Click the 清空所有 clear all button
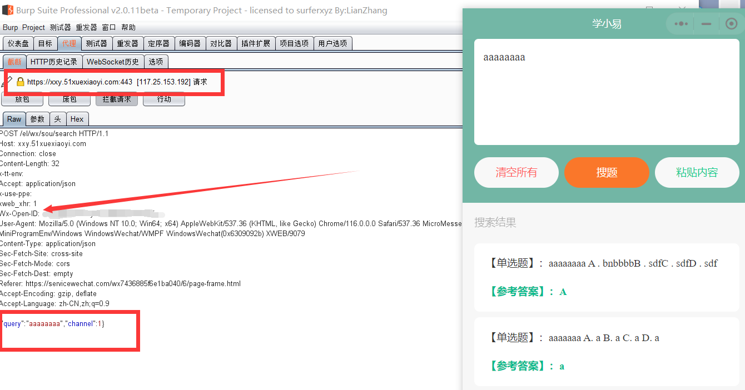Screen dimensions: 745x390 coord(516,172)
